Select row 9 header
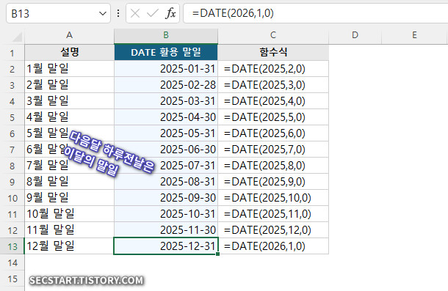The image size is (448, 291). coord(12,182)
